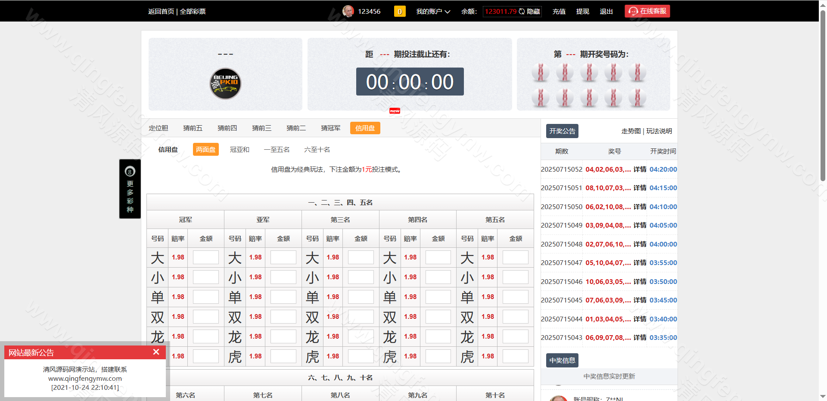Select the 信用盘 play mode
The width and height of the screenshot is (827, 401).
[365, 128]
